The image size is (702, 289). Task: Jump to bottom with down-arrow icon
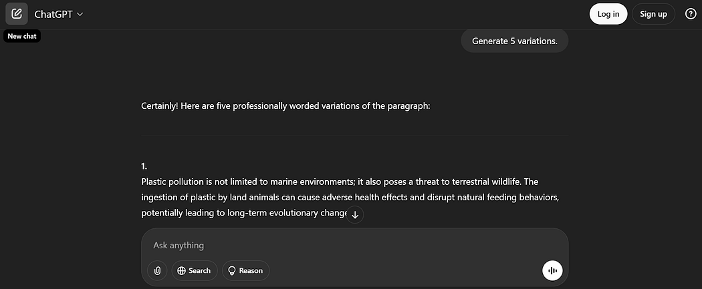(355, 215)
